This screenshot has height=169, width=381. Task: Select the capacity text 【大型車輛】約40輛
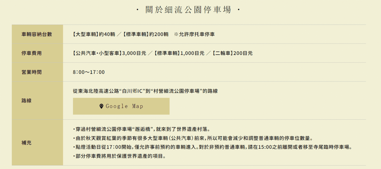(94, 34)
